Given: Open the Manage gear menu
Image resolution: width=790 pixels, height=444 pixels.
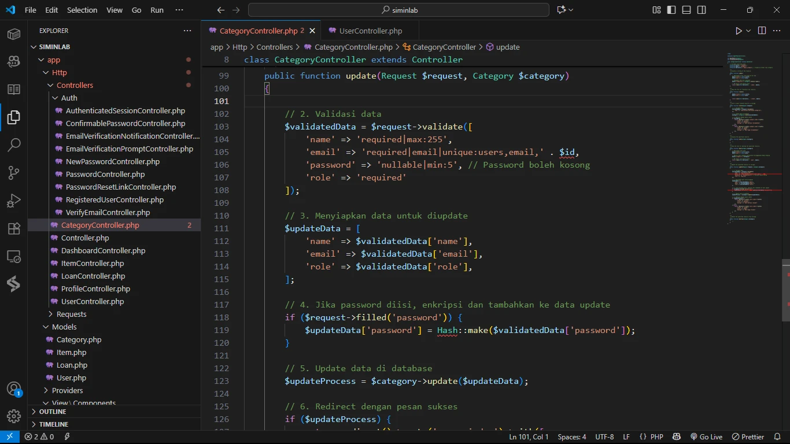Looking at the screenshot, I should 14,416.
